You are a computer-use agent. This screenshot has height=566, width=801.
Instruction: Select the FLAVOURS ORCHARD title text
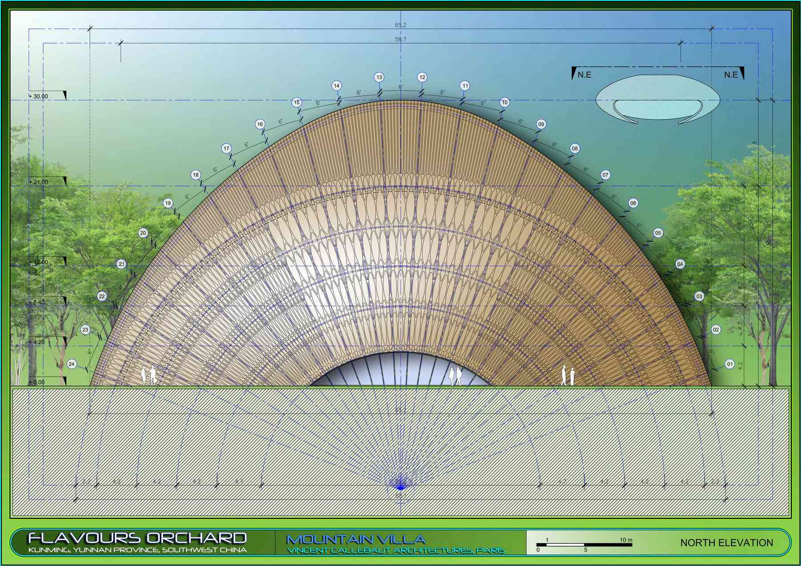[138, 538]
